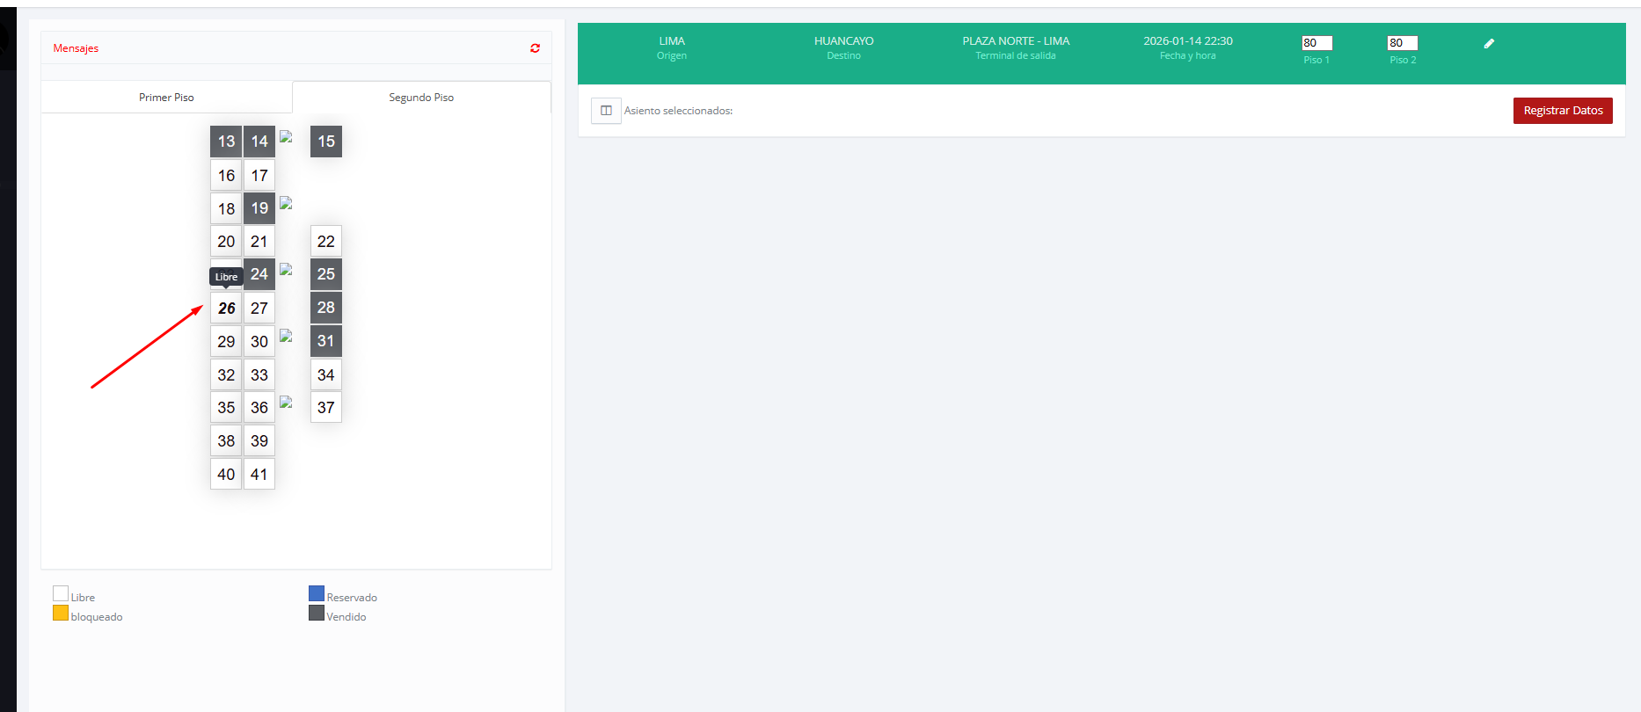This screenshot has width=1641, height=712.
Task: Click the Piso 2 price input field
Action: point(1402,43)
